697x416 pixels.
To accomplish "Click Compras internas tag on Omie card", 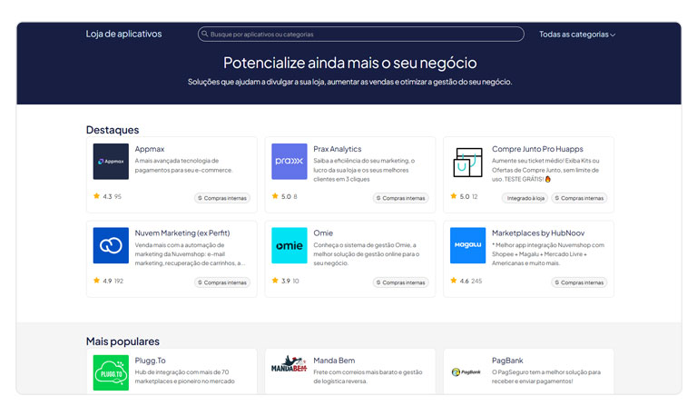I will pyautogui.click(x=401, y=282).
